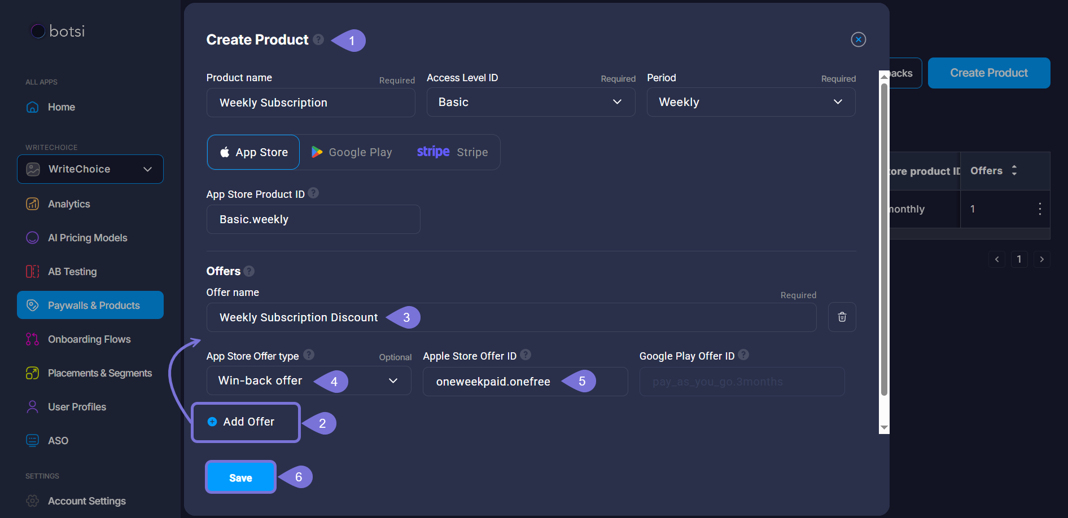This screenshot has width=1068, height=518.
Task: Click the Add Offer button
Action: (x=246, y=422)
